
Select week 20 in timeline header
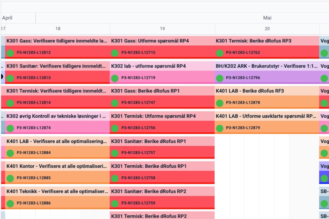(x=267, y=29)
